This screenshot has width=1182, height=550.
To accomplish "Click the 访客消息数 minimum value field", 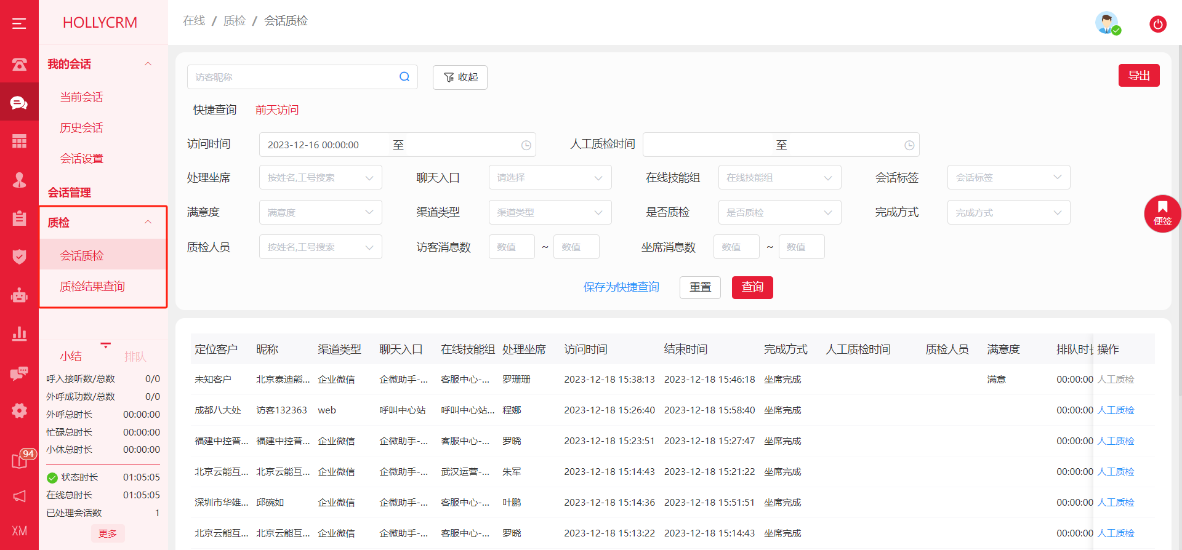I will click(x=512, y=247).
